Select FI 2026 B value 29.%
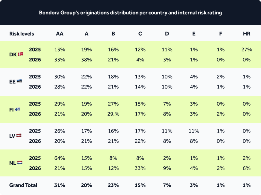 pyautogui.click(x=113, y=114)
